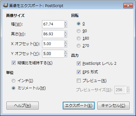
Task: Click the 単位 section heading
Action: (10, 73)
